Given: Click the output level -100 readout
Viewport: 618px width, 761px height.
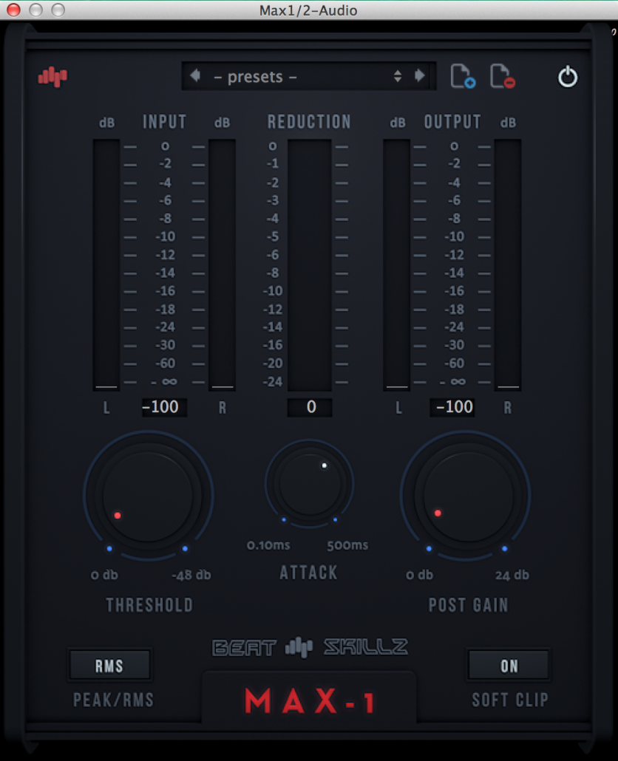Looking at the screenshot, I should click(452, 406).
